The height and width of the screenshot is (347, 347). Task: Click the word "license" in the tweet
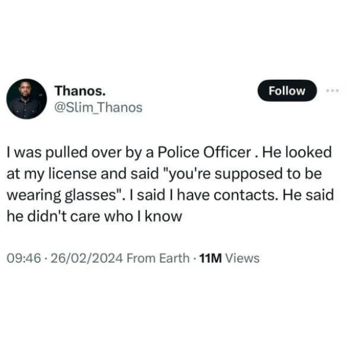pyautogui.click(x=73, y=173)
